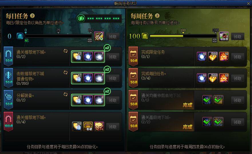Claim the daily points bar reward
The image size is (252, 154).
tap(112, 37)
